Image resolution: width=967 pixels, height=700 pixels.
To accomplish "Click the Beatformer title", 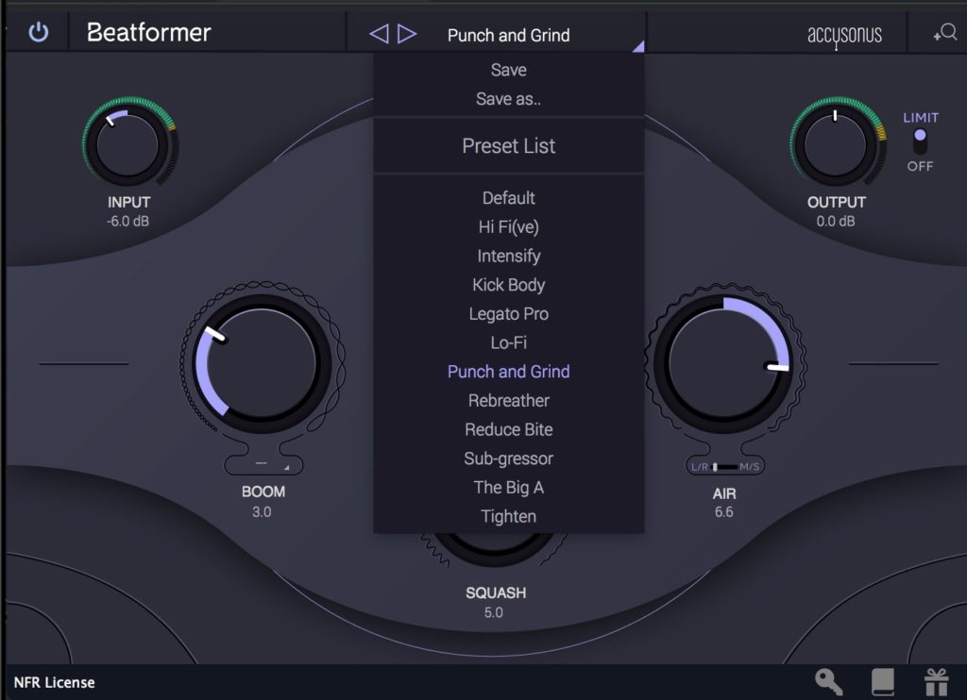I will 148,32.
